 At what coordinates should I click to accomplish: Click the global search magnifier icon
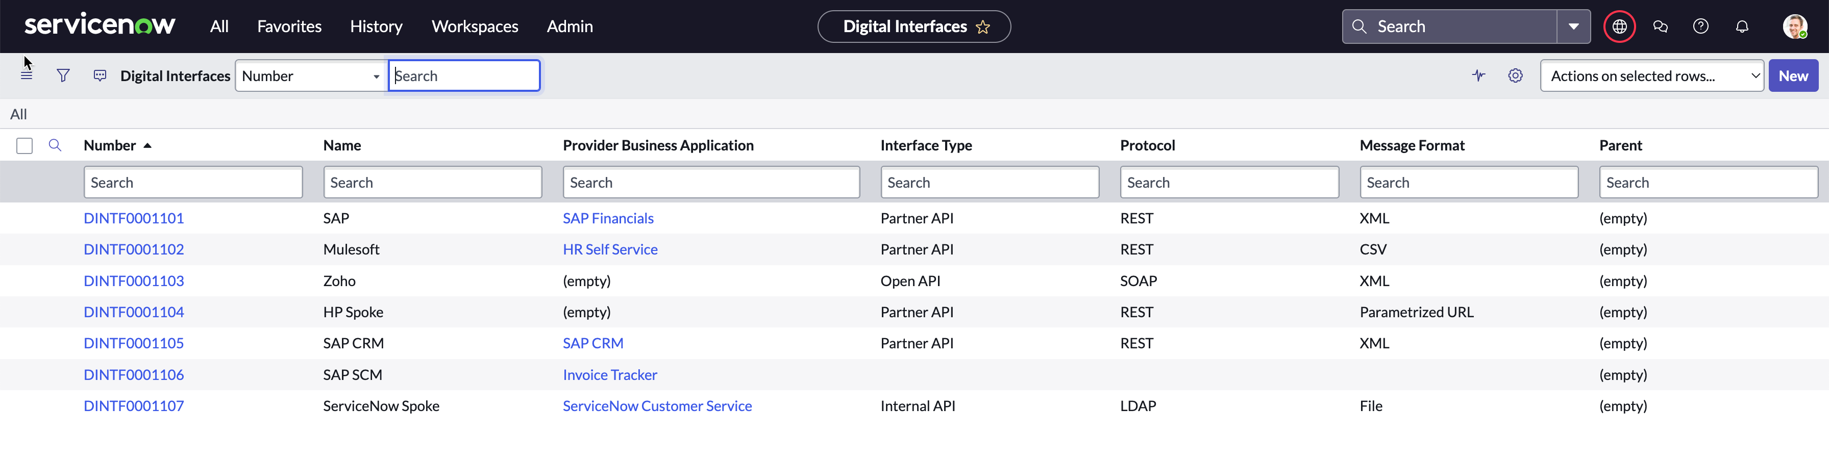pos(1359,27)
